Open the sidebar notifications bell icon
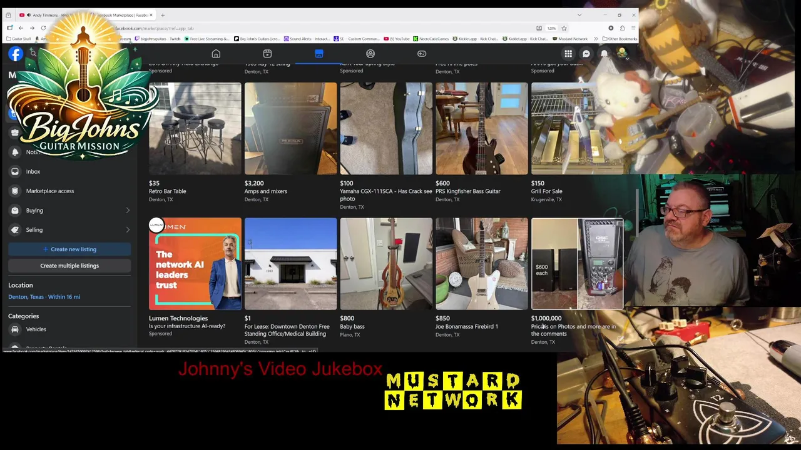 pos(15,152)
